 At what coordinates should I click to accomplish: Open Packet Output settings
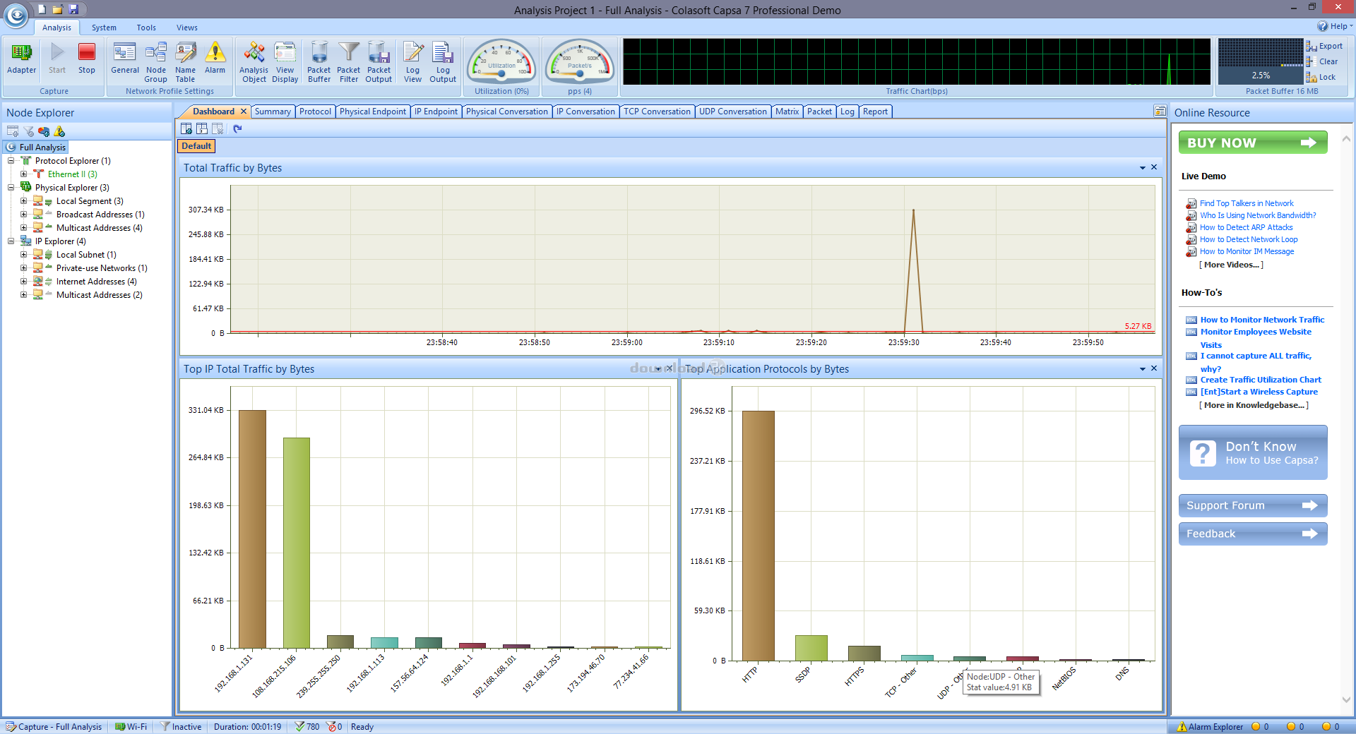(x=379, y=62)
